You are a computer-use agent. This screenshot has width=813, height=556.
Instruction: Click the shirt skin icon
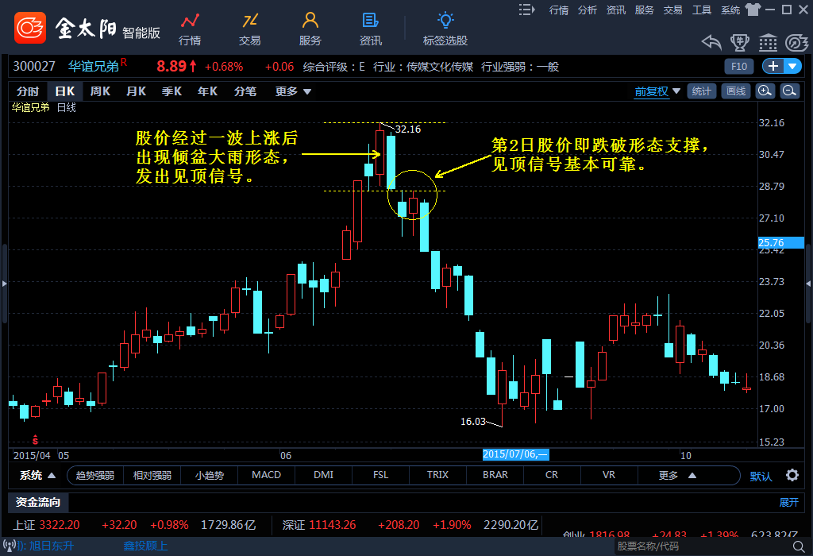tap(753, 10)
